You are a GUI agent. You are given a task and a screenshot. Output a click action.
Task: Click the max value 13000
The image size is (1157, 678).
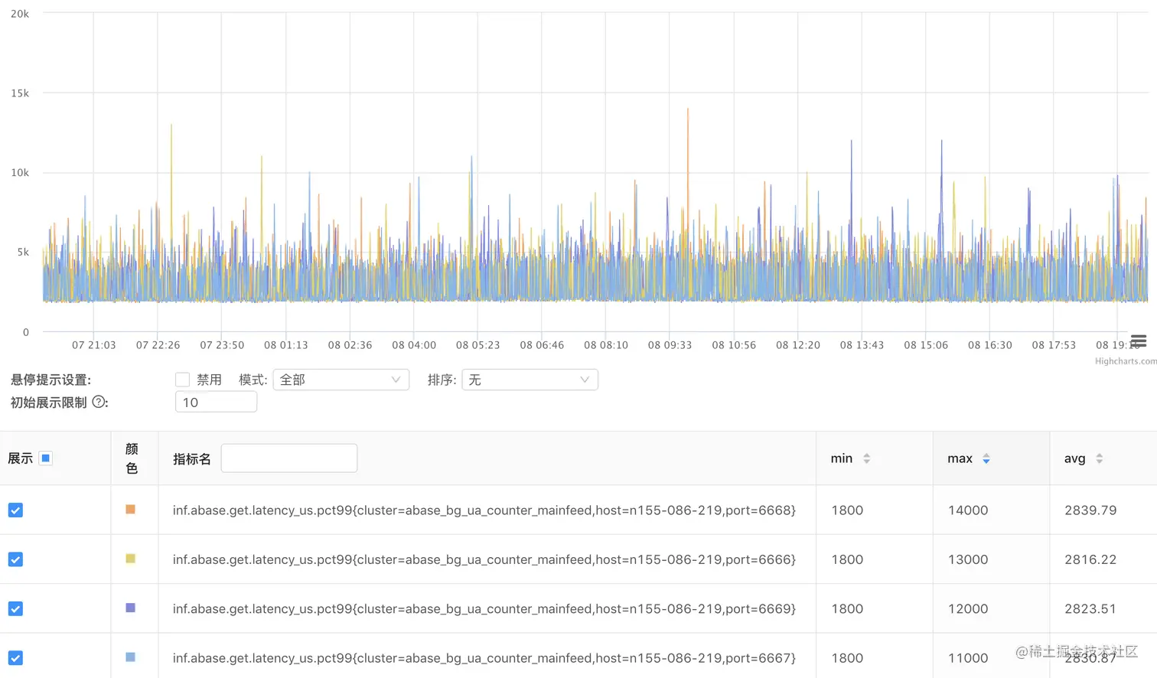[968, 559]
